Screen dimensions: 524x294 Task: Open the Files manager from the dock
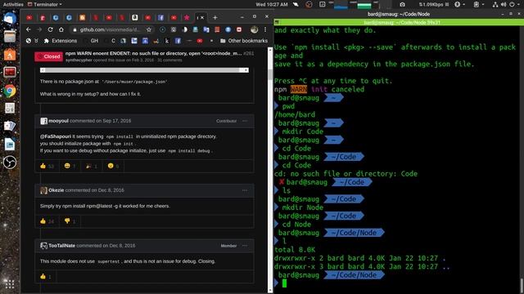pos(9,36)
